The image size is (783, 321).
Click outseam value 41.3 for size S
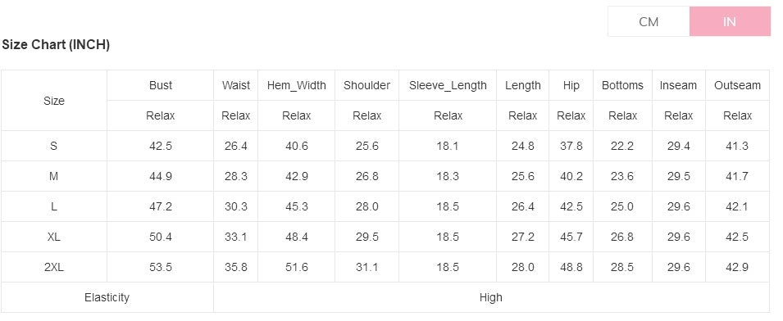coord(738,146)
